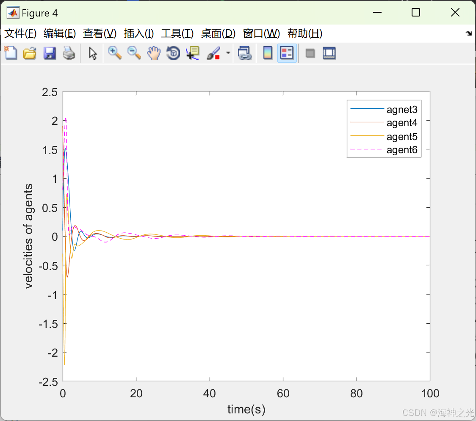This screenshot has height=421, width=476.
Task: Click the orange agent4 legend line sample
Action: tap(367, 122)
